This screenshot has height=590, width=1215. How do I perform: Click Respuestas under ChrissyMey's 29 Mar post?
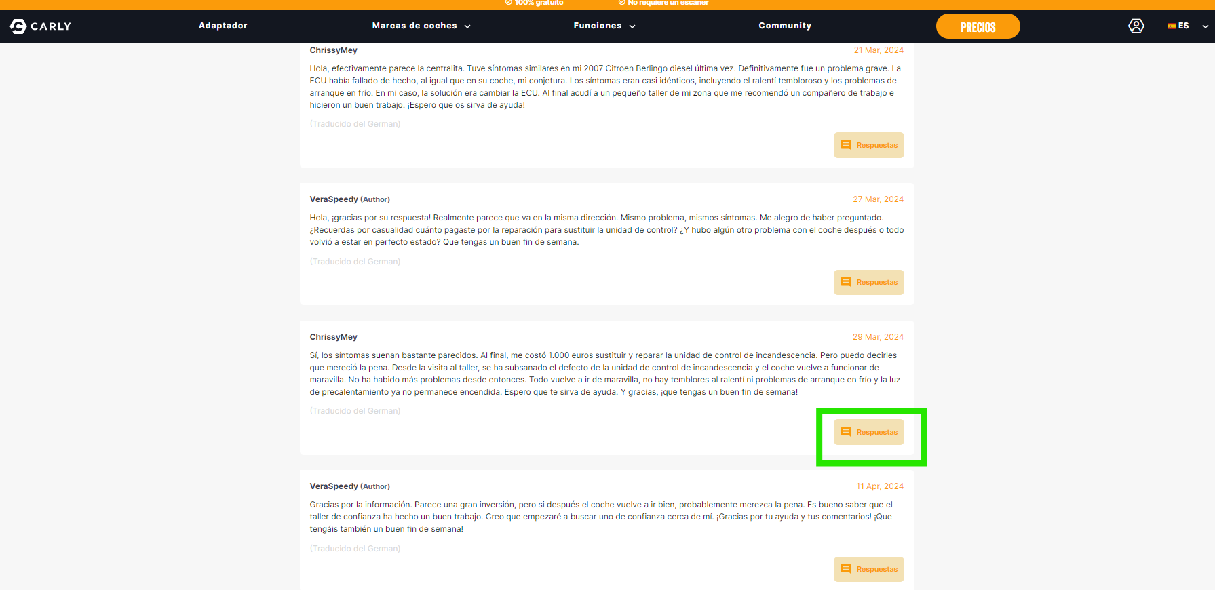tap(868, 432)
